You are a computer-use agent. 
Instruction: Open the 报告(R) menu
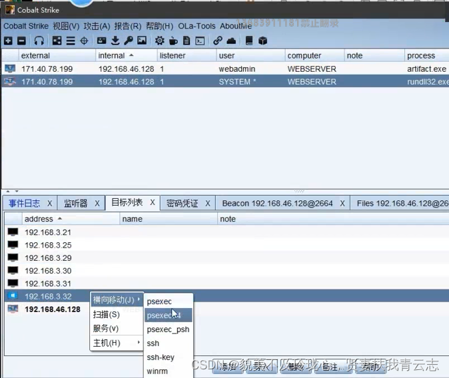pos(128,26)
